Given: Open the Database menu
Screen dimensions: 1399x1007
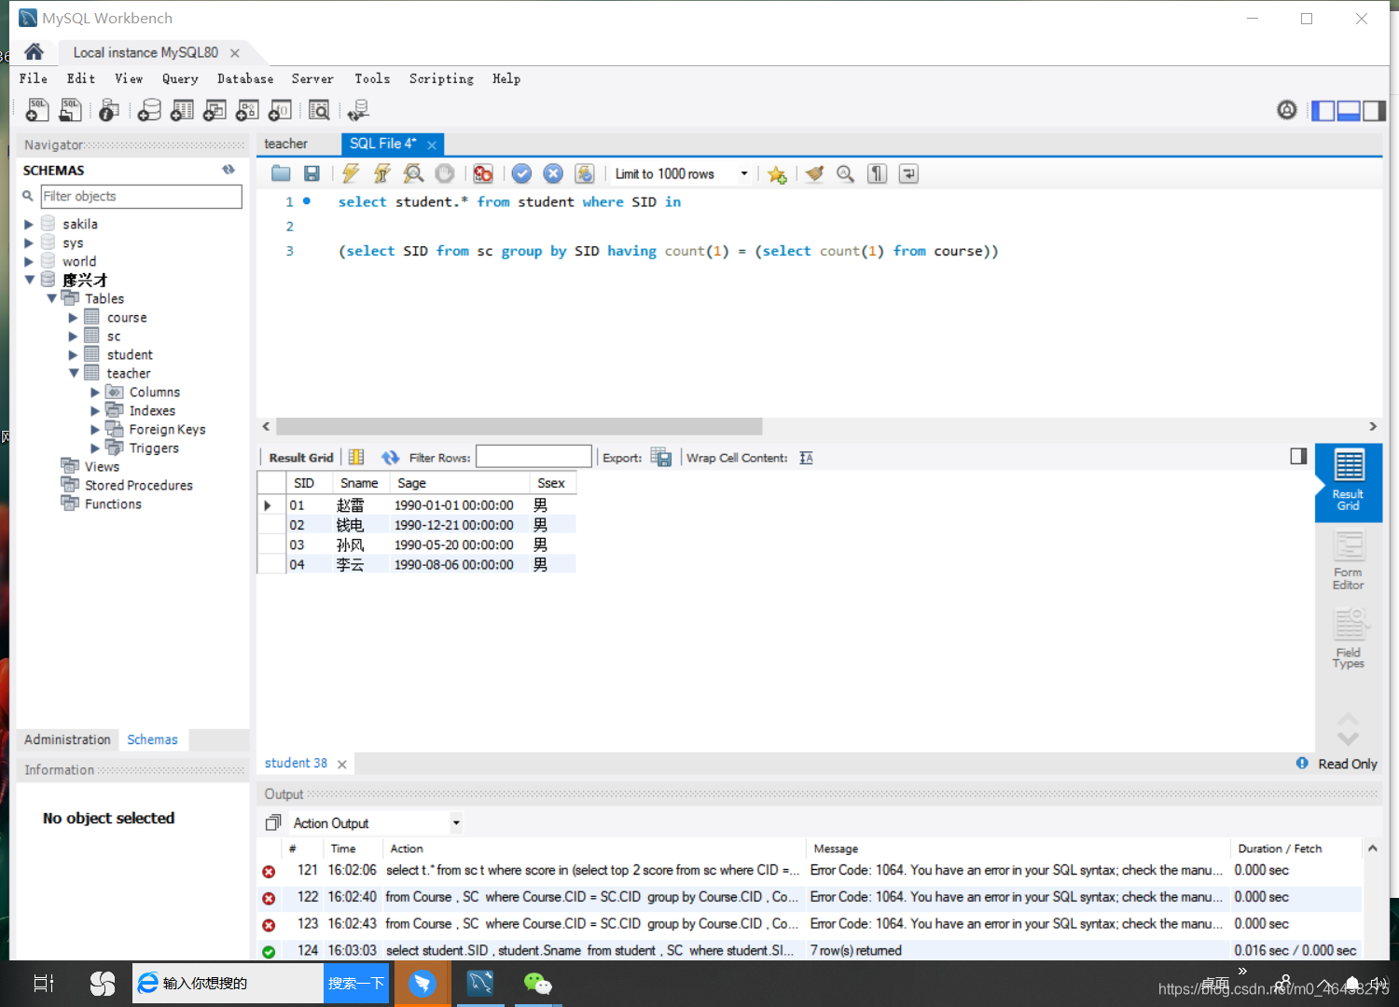Looking at the screenshot, I should [245, 79].
